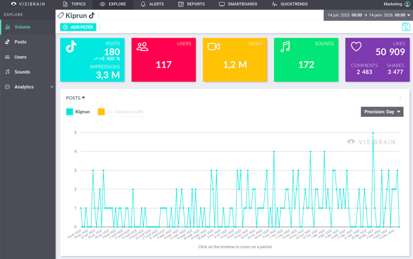Click the three-dot menu next to Kiprun title

coord(99,16)
